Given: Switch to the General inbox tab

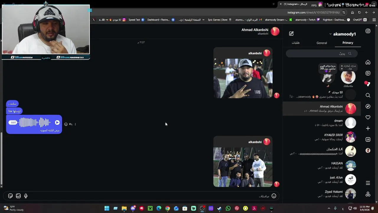Looking at the screenshot, I should (x=322, y=43).
